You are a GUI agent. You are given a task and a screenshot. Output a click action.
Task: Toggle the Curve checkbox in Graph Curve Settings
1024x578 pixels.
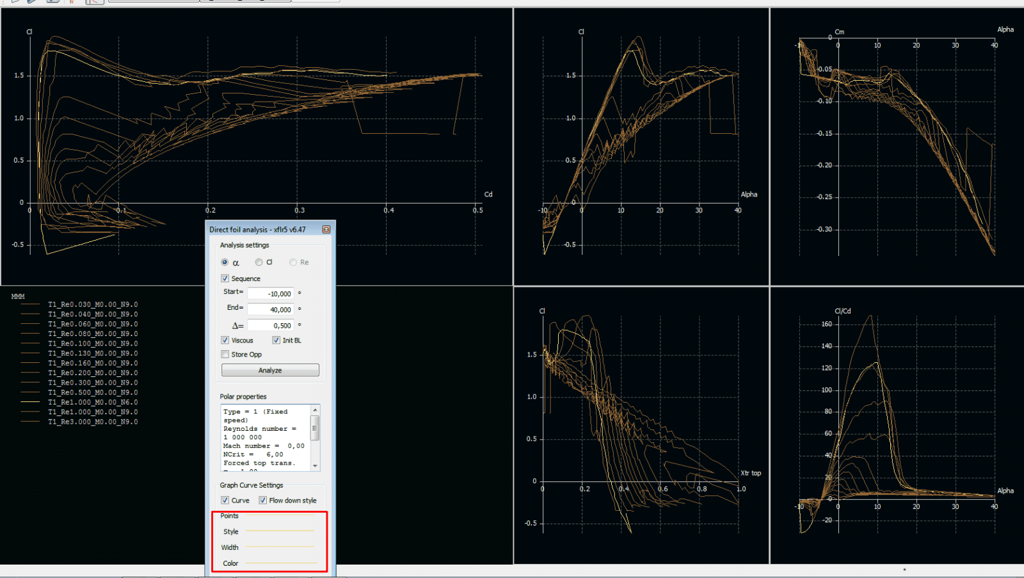point(225,501)
